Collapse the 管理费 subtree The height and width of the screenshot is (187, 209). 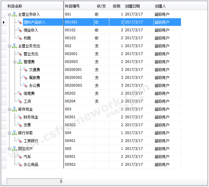pos(15,62)
